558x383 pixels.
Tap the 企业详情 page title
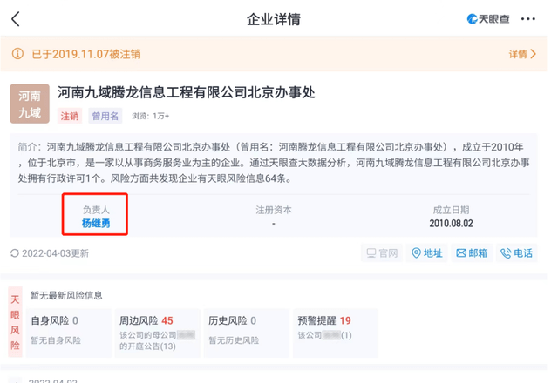[274, 19]
